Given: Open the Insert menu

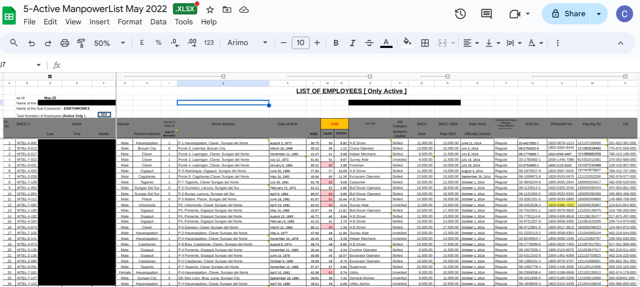Looking at the screenshot, I should click(x=99, y=22).
